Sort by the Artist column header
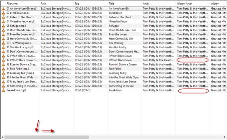227x140 pixels. pyautogui.click(x=159, y=4)
